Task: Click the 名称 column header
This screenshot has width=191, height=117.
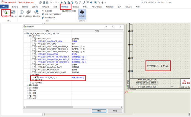Action: point(47,31)
